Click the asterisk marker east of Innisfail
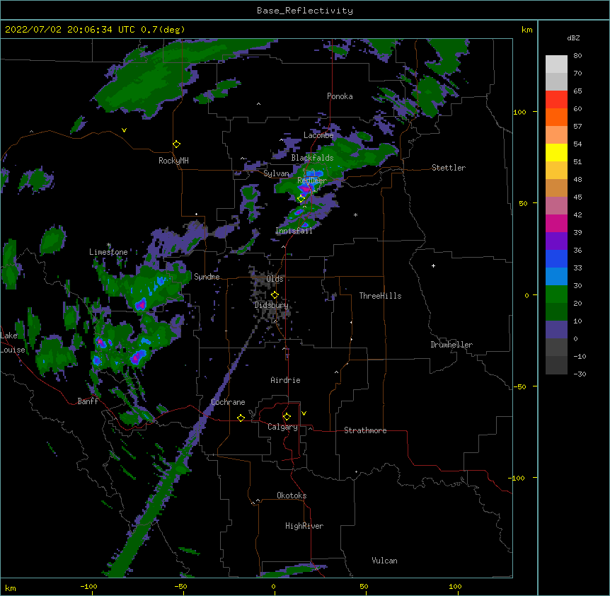Image resolution: width=610 pixels, height=596 pixels. tap(355, 215)
